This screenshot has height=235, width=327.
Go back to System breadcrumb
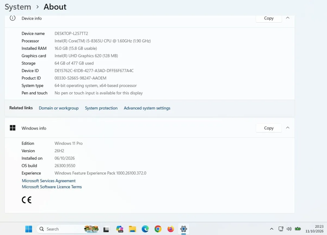point(18,7)
